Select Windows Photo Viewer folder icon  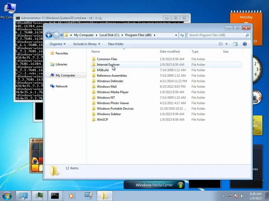(x=94, y=103)
